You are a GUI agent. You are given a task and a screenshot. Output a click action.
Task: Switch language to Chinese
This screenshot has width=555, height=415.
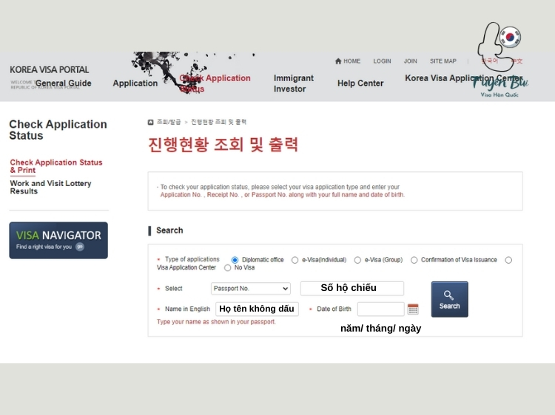coord(517,61)
